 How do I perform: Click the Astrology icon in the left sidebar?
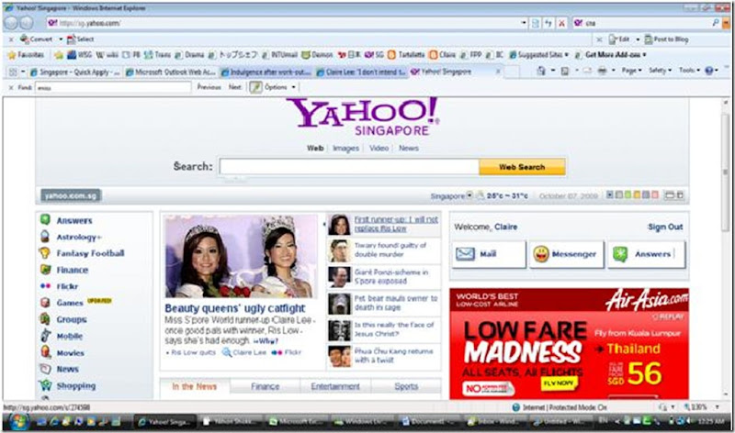point(45,237)
